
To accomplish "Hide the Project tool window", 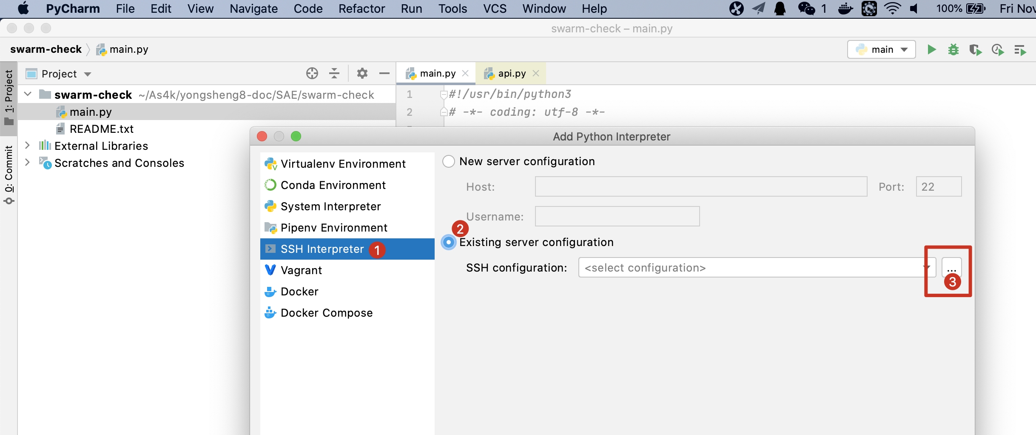I will coord(384,74).
